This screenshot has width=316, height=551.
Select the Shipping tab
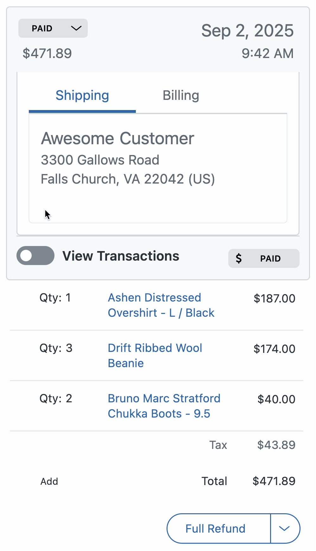(82, 95)
